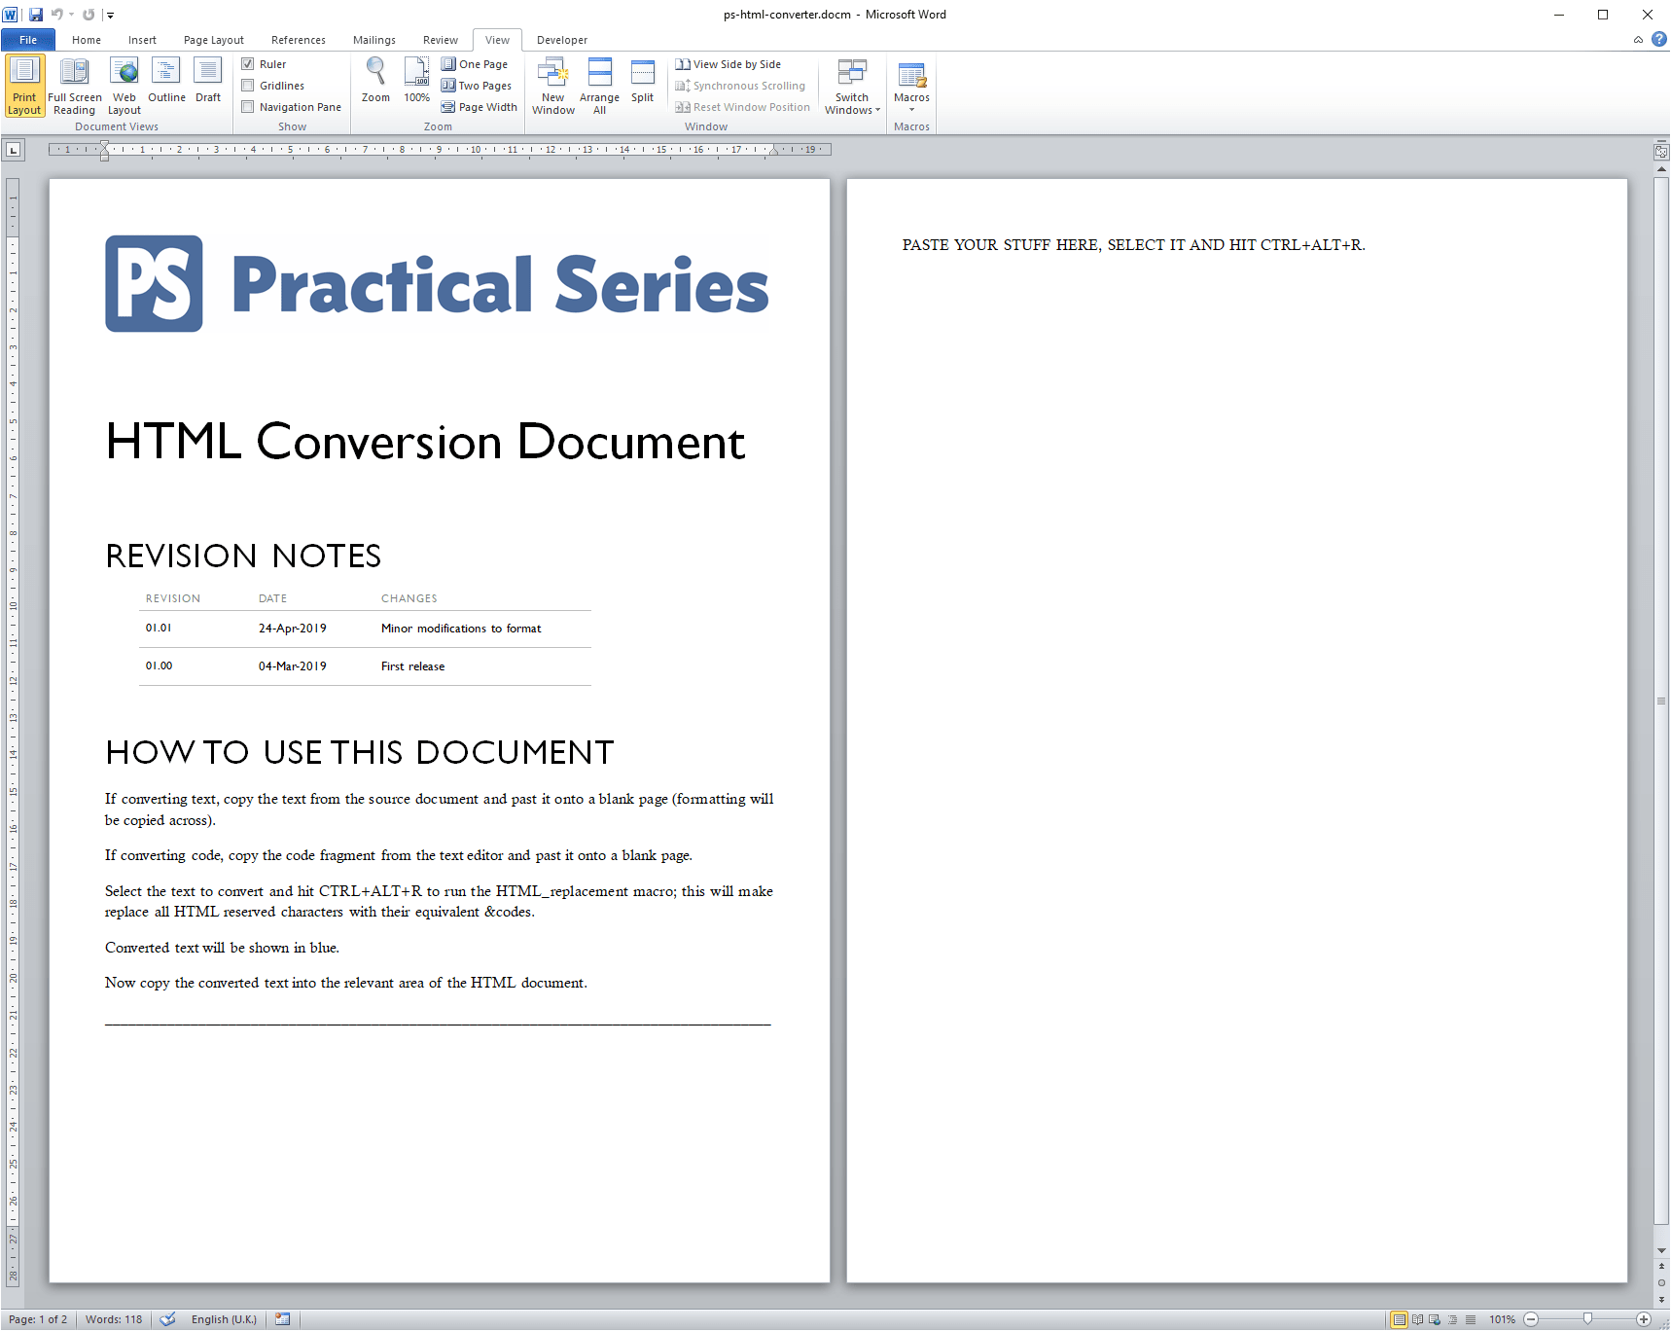Switch to Web Layout view in ribbon
The width and height of the screenshot is (1671, 1331).
pos(124,86)
